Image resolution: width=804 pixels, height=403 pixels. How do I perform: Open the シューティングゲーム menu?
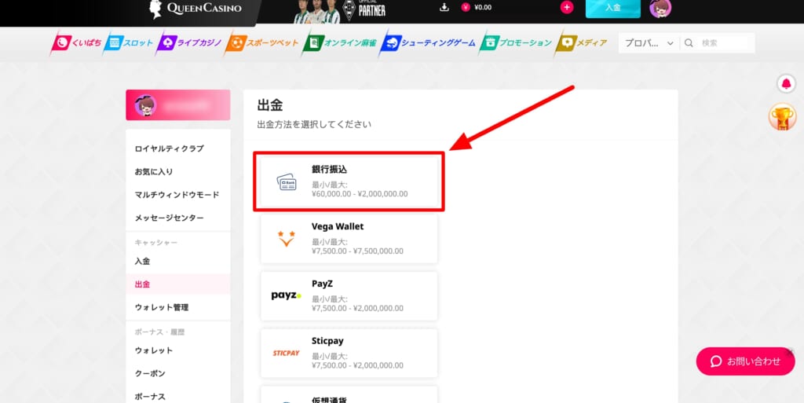[428, 43]
